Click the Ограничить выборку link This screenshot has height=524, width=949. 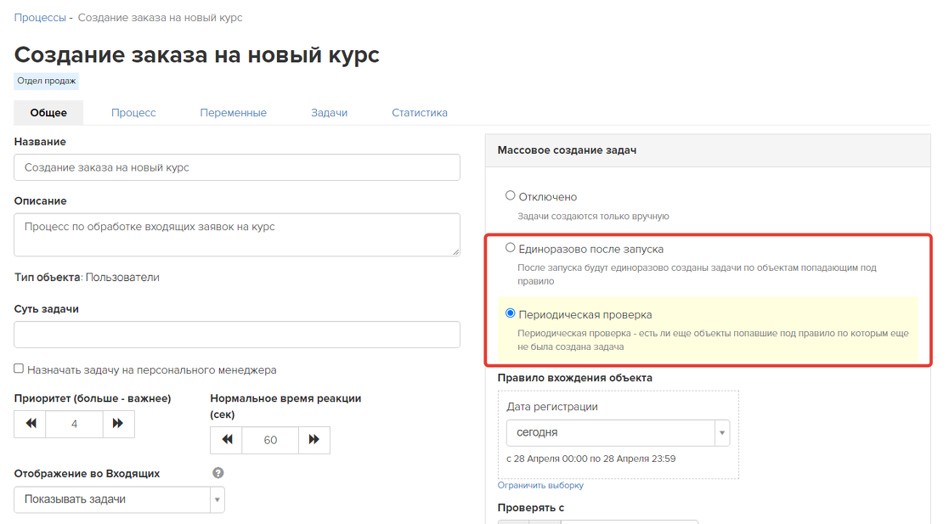(x=540, y=485)
